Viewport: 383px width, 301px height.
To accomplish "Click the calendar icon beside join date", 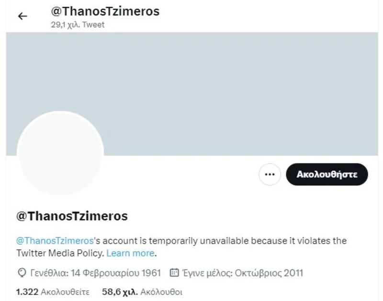I will point(174,273).
